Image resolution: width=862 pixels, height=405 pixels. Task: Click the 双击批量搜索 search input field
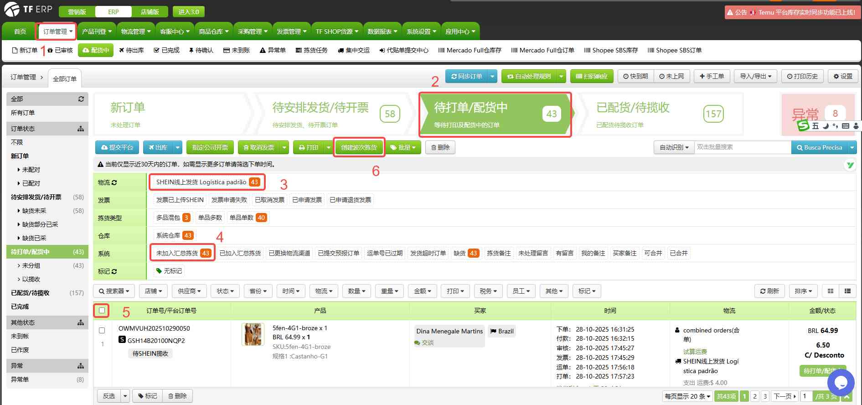tap(743, 147)
